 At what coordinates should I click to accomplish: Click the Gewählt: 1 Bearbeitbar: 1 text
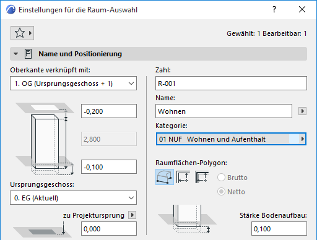[267, 33]
